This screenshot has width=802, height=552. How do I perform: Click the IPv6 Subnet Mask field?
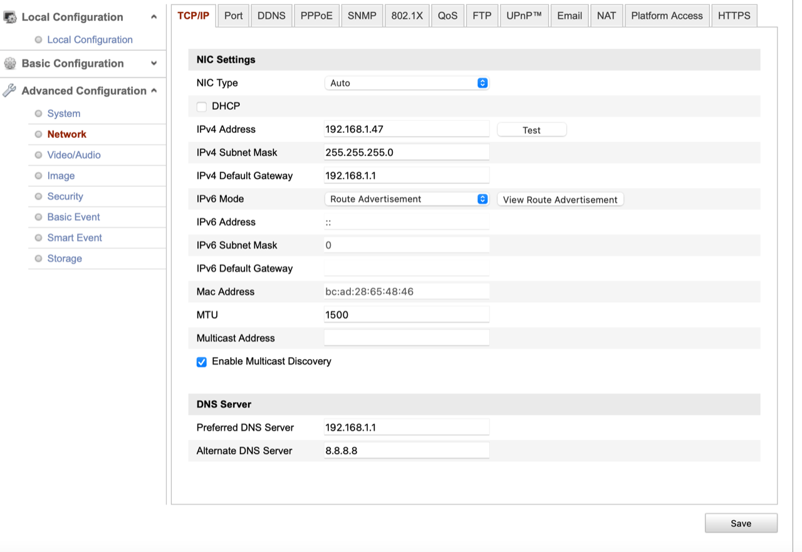pos(406,245)
